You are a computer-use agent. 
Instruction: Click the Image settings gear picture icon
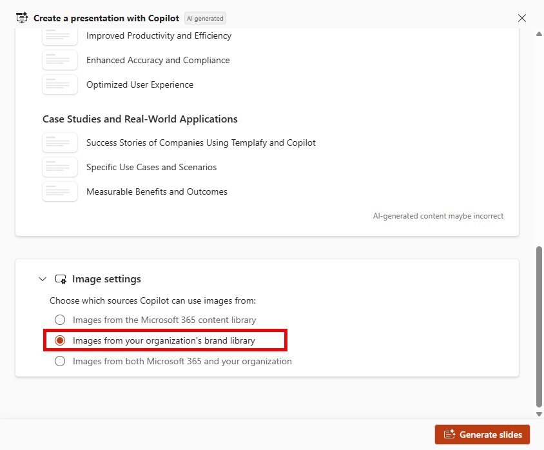tap(61, 279)
